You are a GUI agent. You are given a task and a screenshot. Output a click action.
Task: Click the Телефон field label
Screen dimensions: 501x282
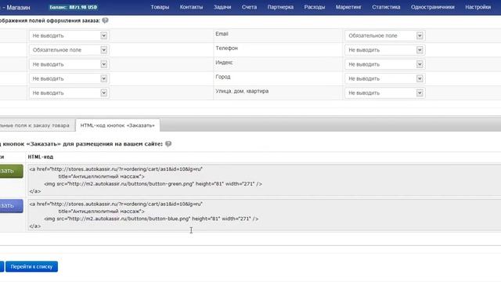(226, 49)
